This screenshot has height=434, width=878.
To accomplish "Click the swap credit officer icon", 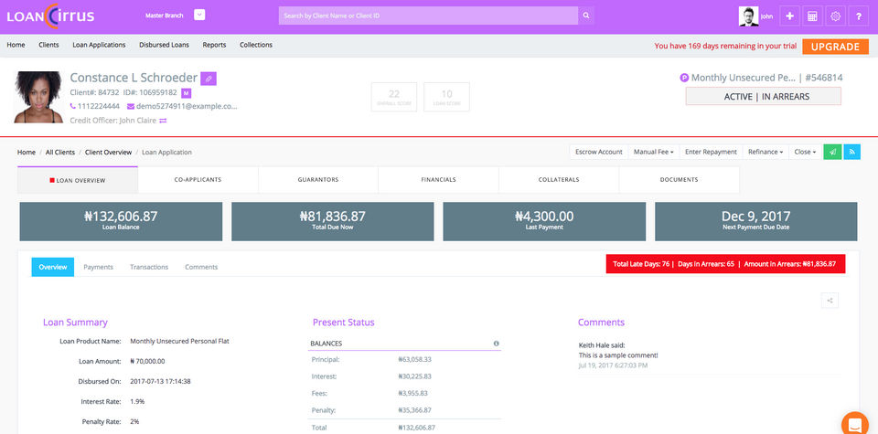I will tap(163, 121).
